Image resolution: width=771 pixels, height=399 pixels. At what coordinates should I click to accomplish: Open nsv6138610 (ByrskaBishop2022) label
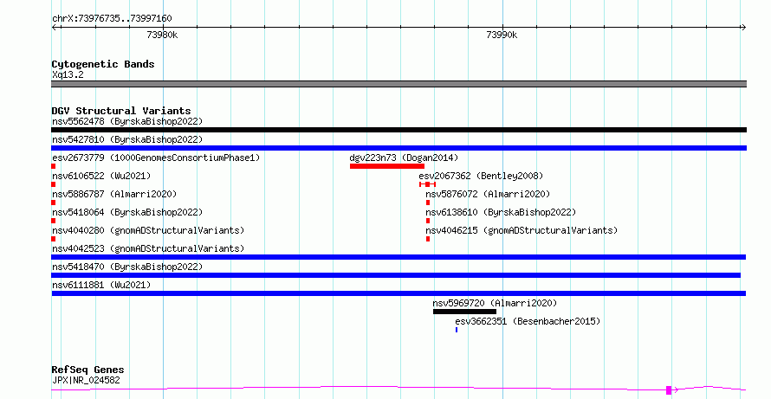click(501, 212)
